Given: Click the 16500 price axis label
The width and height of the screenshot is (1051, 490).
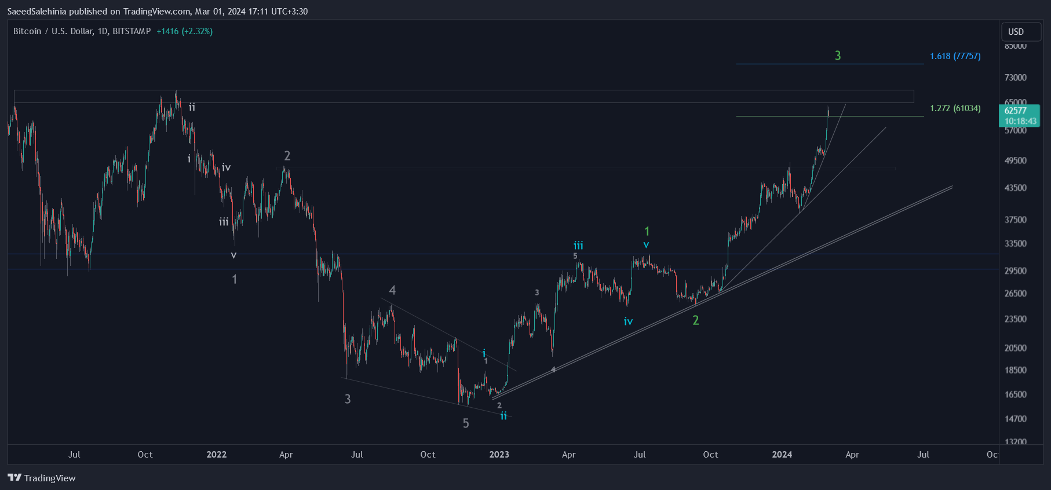Looking at the screenshot, I should (1016, 394).
